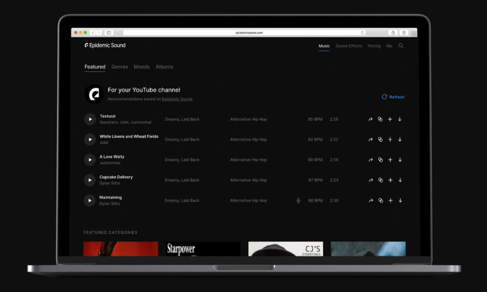Screen dimensions: 487x292
Task: Download Cupcake Delivery
Action: pyautogui.click(x=400, y=180)
